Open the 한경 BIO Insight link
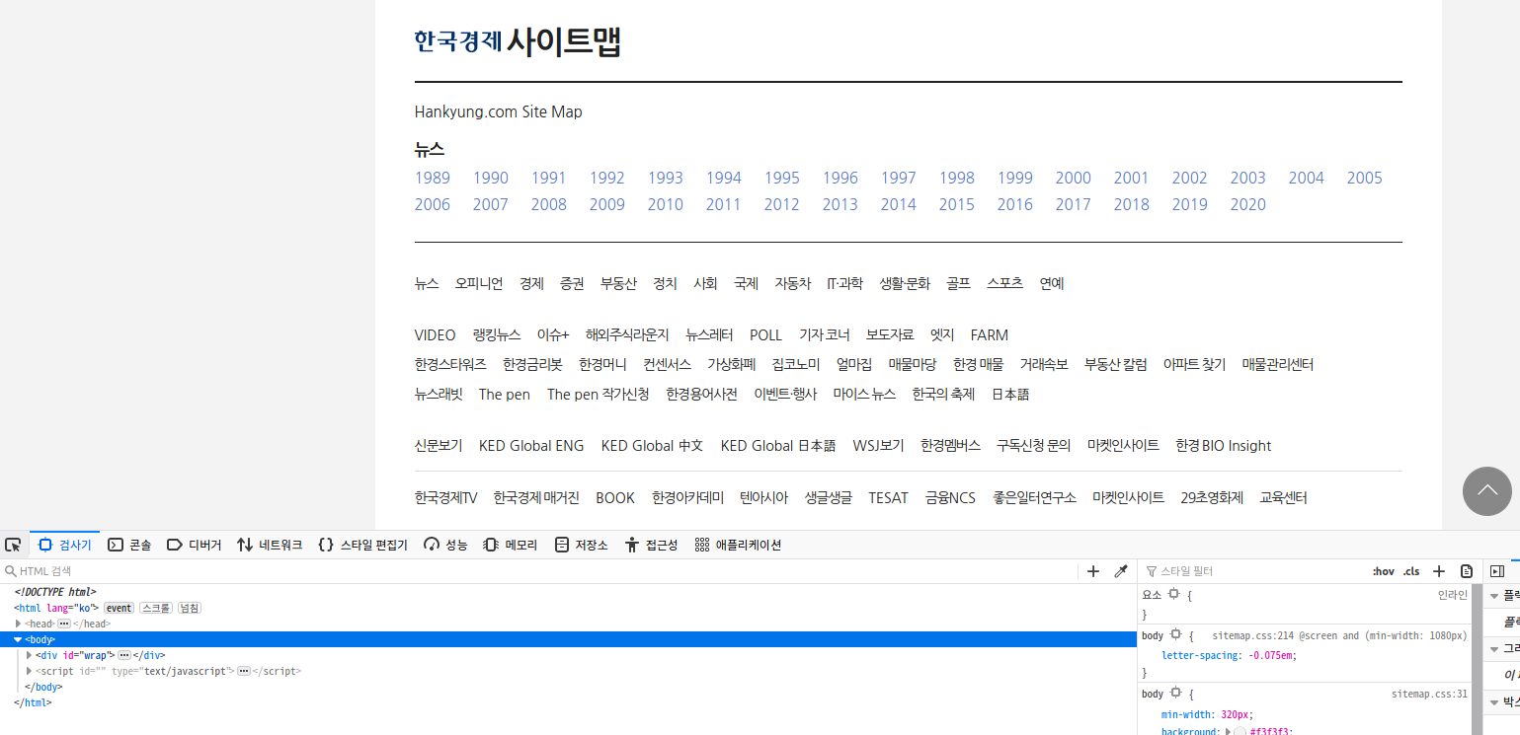The width and height of the screenshot is (1520, 735). coord(1224,446)
